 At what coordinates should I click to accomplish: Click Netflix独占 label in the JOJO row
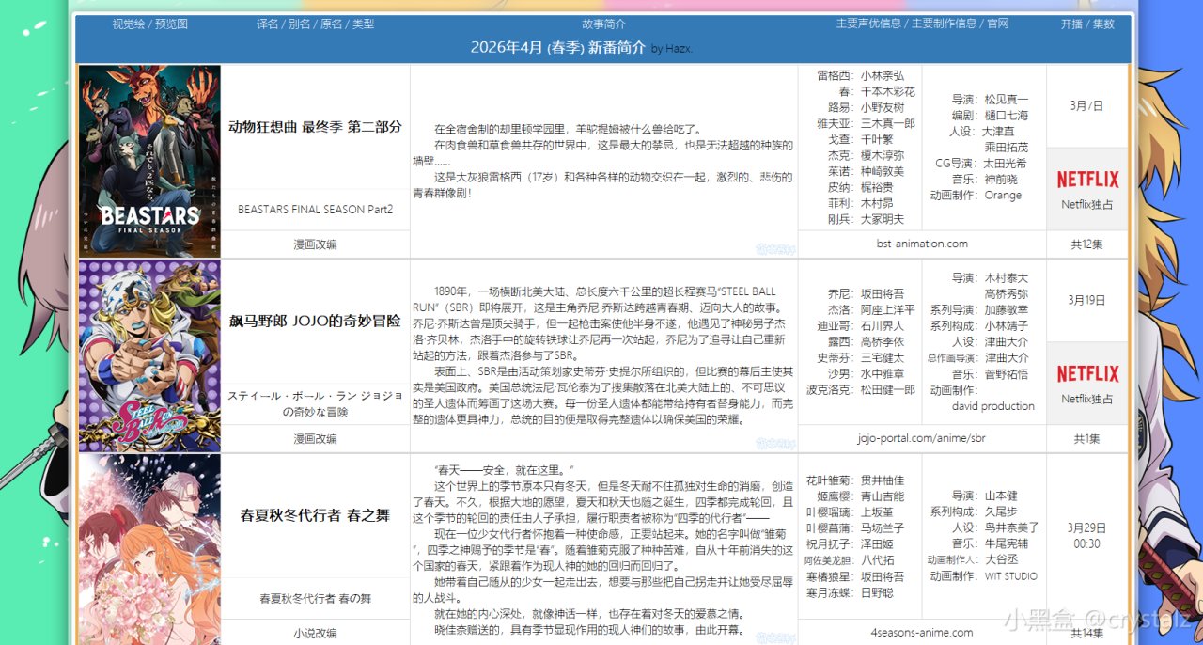[x=1087, y=399]
